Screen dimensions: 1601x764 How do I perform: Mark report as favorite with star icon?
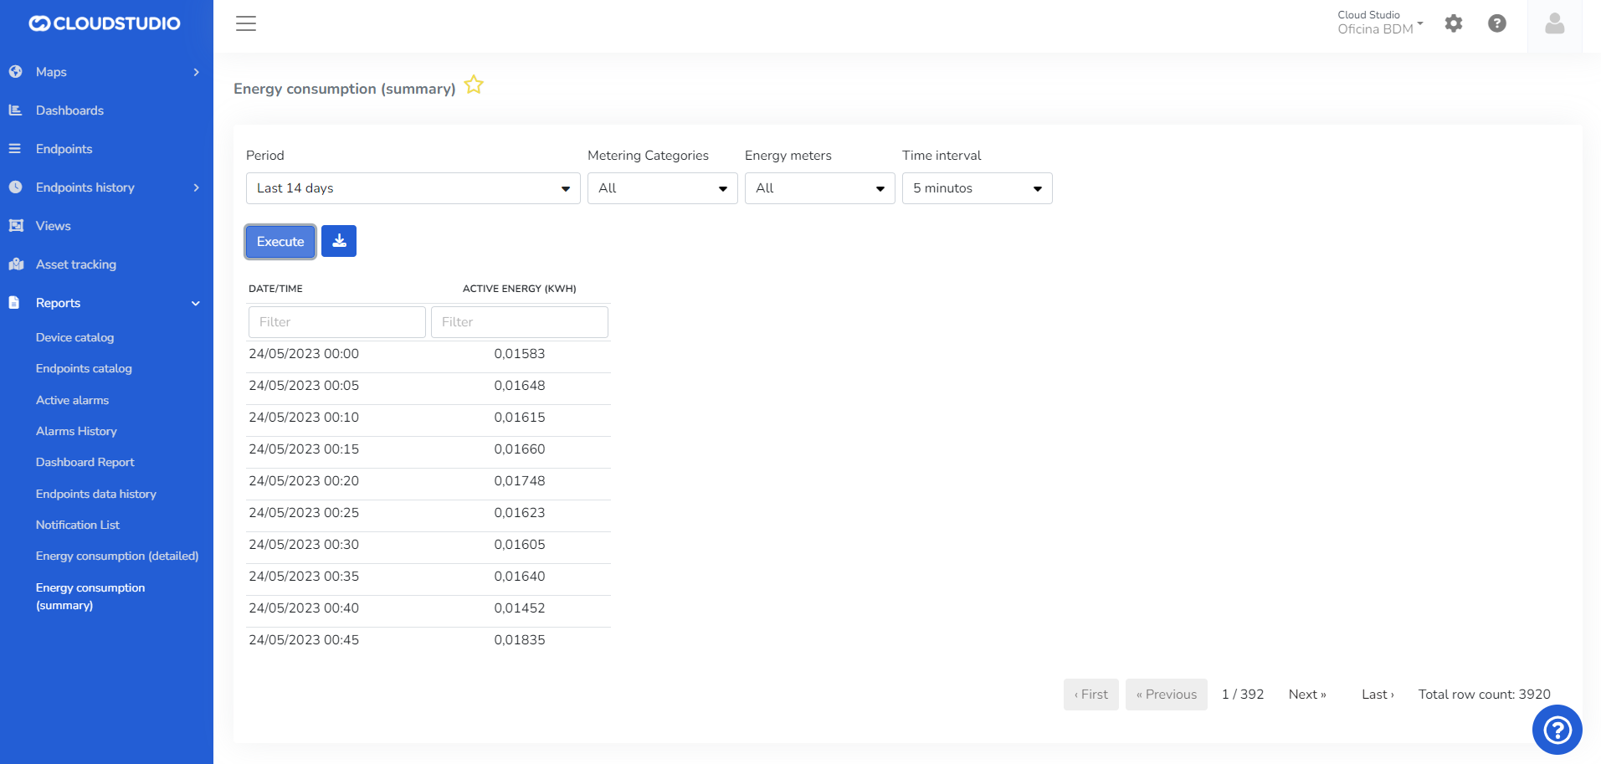474,85
